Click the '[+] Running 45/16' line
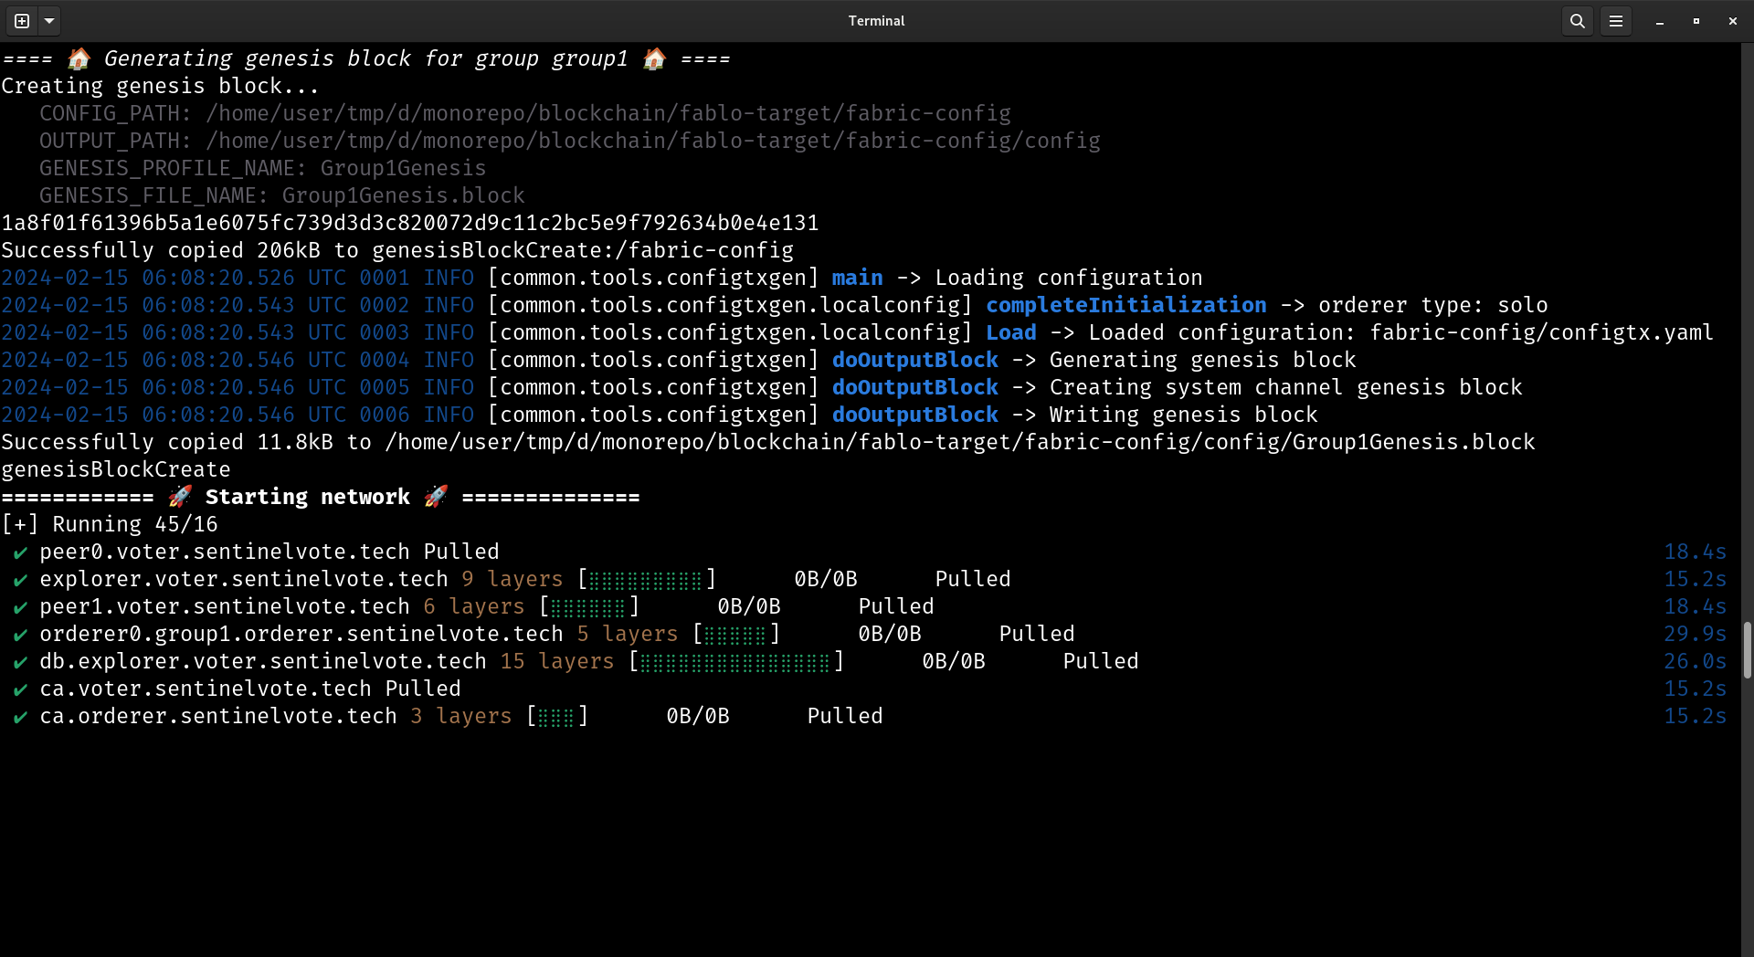Viewport: 1754px width, 957px height. [x=110, y=524]
